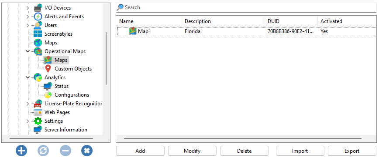The image size is (379, 158).
Task: Click the Alerts and Events lightning icon
Action: coord(38,17)
